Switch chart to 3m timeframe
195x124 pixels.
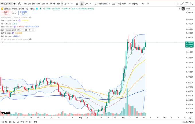(x=30, y=4)
